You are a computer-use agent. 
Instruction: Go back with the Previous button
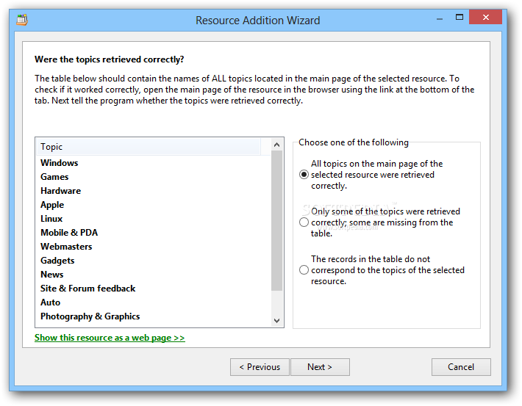click(x=260, y=367)
